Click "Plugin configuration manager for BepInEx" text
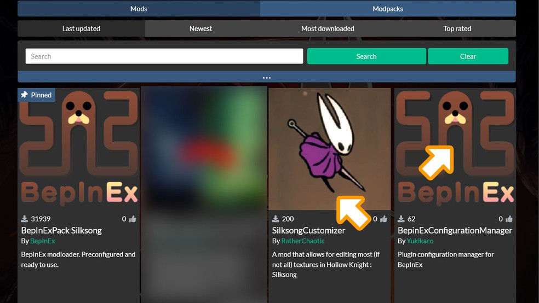 445,259
